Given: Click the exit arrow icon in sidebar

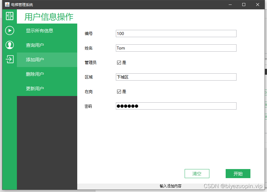Looking at the screenshot, I should pyautogui.click(x=9, y=59).
